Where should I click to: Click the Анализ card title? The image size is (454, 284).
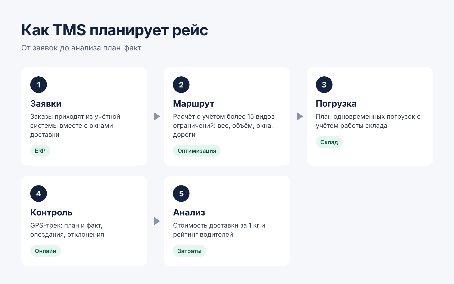tap(189, 212)
